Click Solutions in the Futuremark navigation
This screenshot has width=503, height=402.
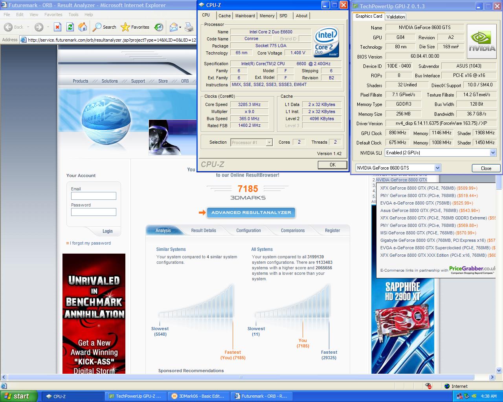(110, 81)
